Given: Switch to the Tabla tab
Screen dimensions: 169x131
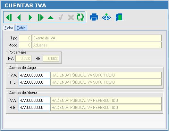Looking at the screenshot, I should [21, 28].
